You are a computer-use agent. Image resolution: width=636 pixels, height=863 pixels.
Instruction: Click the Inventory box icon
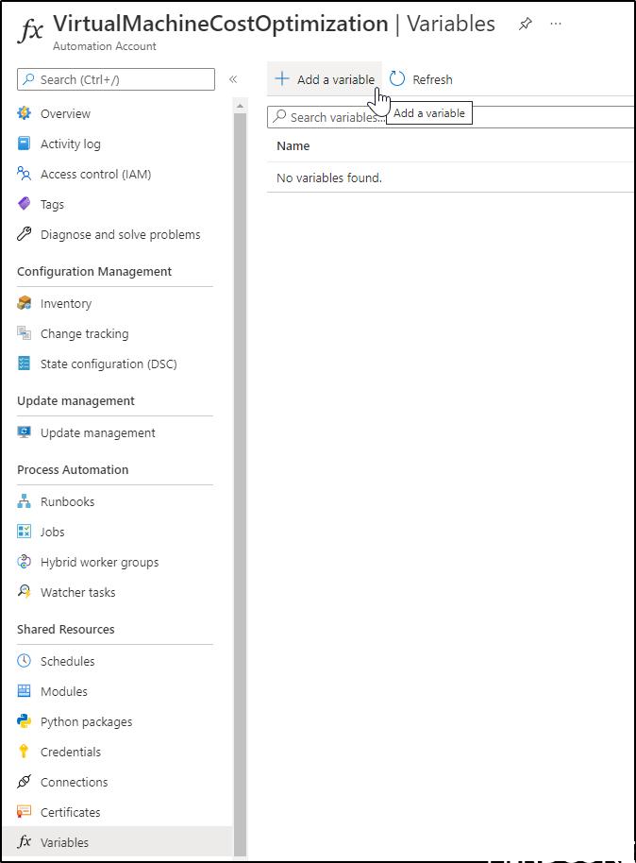pos(25,303)
